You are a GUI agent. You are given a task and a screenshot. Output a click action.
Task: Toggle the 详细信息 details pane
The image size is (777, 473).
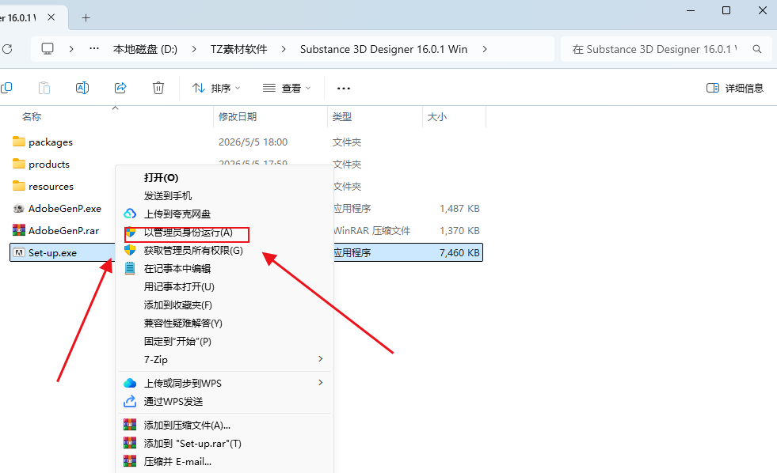tap(734, 88)
